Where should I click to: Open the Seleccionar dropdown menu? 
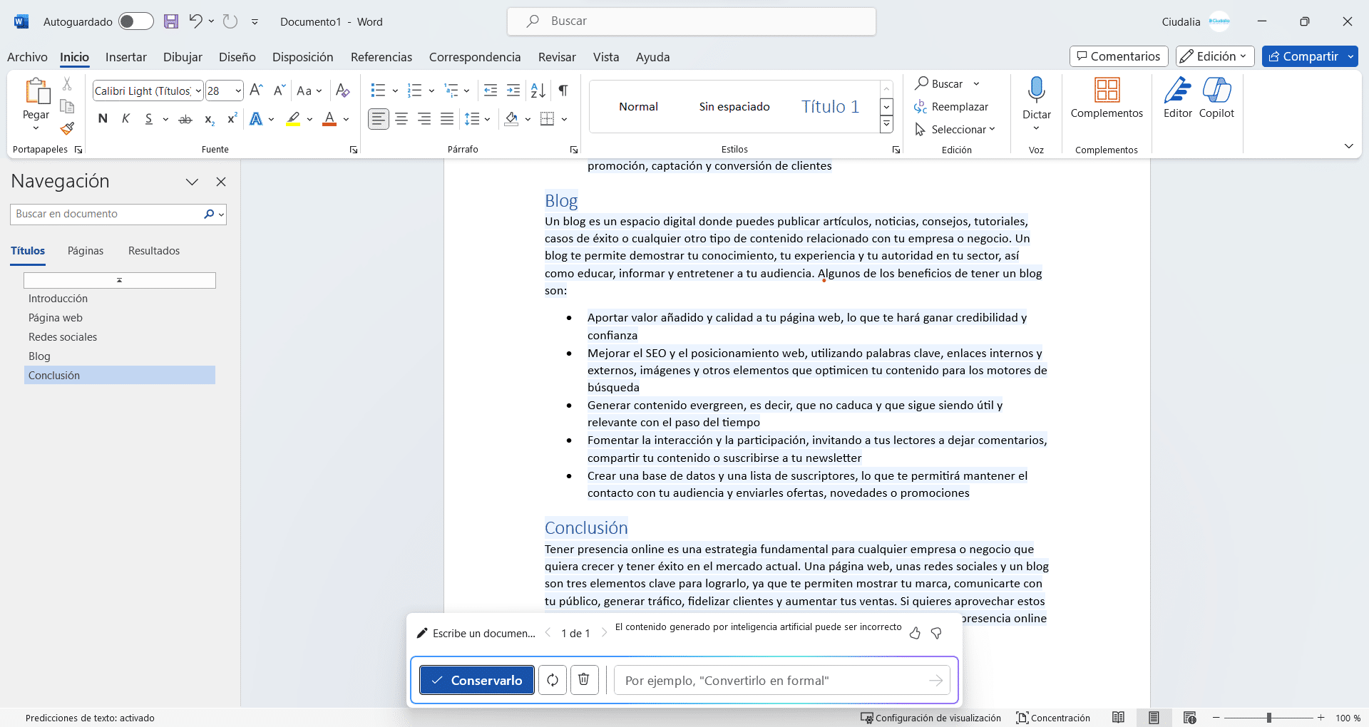click(955, 129)
